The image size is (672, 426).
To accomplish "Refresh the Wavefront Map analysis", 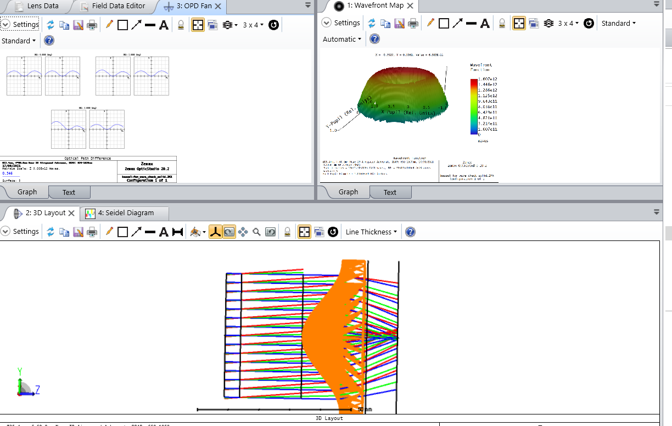I will pos(372,23).
